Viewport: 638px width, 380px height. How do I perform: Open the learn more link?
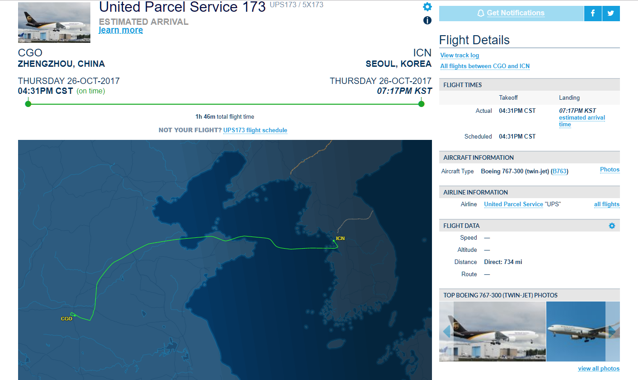(x=121, y=30)
